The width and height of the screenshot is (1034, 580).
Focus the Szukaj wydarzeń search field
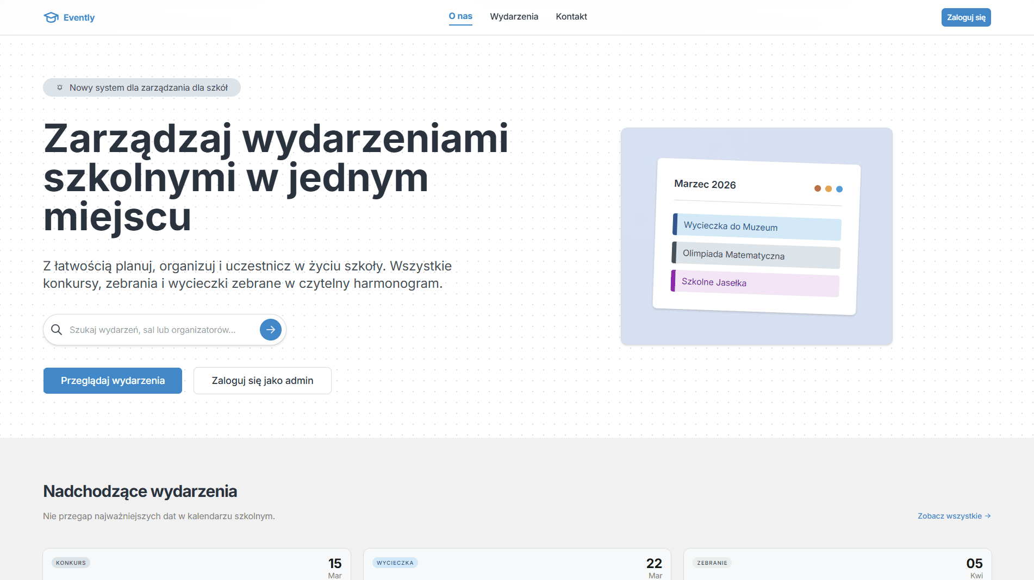pos(158,330)
